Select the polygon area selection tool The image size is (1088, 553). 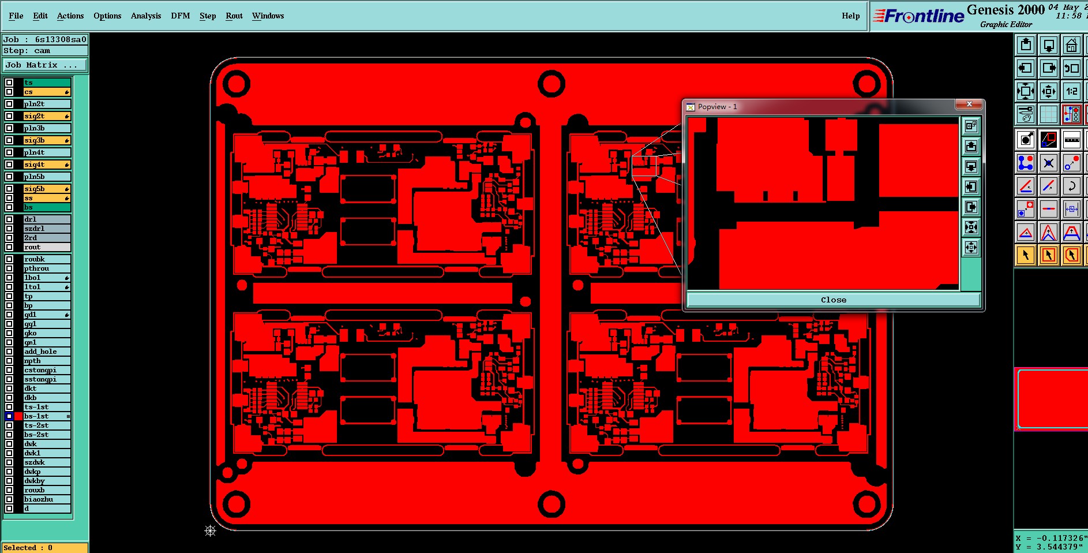1072,255
